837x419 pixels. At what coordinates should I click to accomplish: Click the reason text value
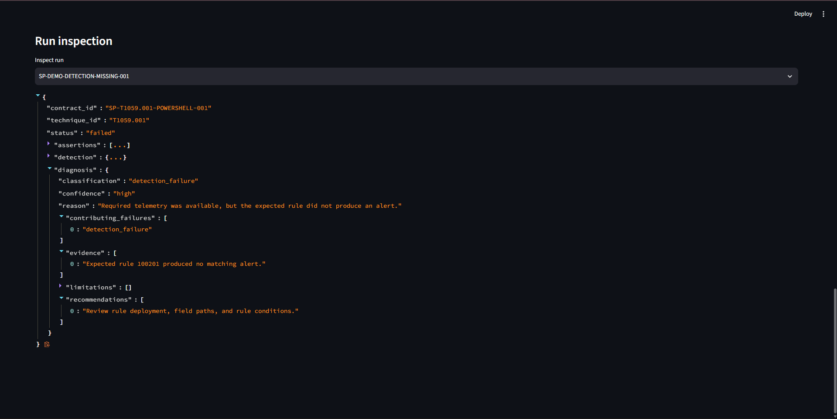[249, 206]
